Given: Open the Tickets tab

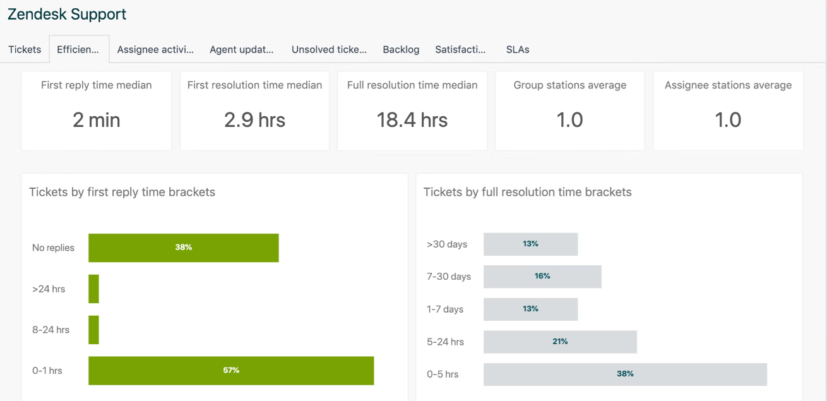Looking at the screenshot, I should (25, 49).
